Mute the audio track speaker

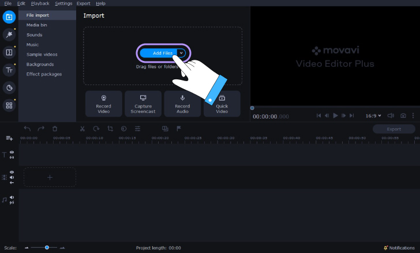[12, 197]
